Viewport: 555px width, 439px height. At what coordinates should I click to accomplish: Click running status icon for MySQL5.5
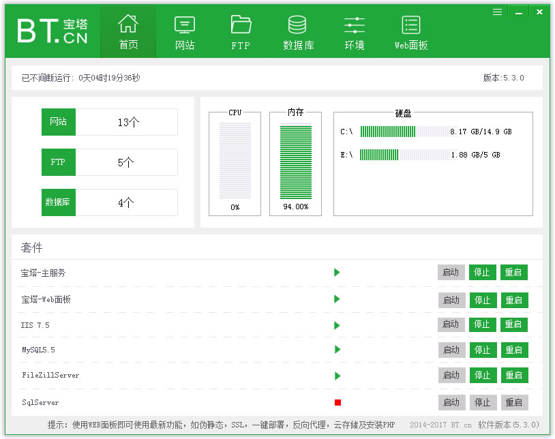(x=337, y=350)
